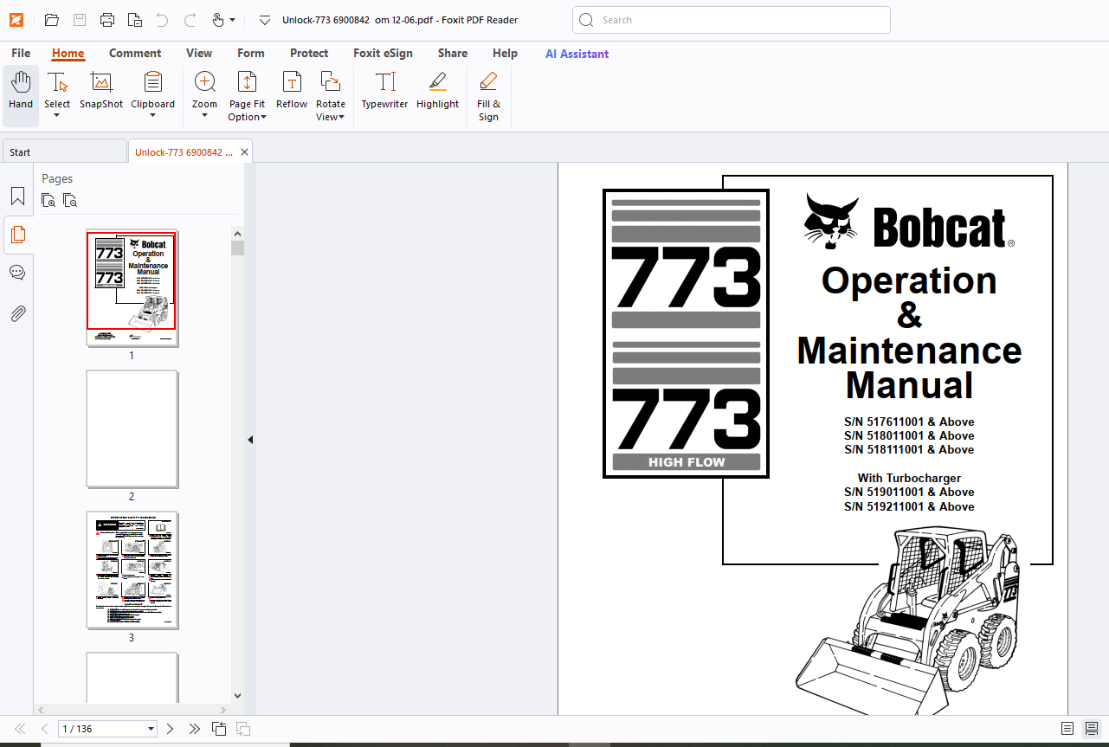
Task: Click the Foxit logo icon in title bar
Action: [17, 19]
